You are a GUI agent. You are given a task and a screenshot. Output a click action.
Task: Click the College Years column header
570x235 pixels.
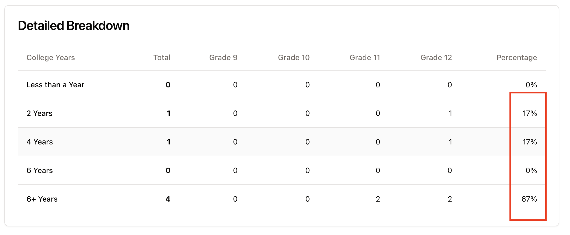pos(51,57)
